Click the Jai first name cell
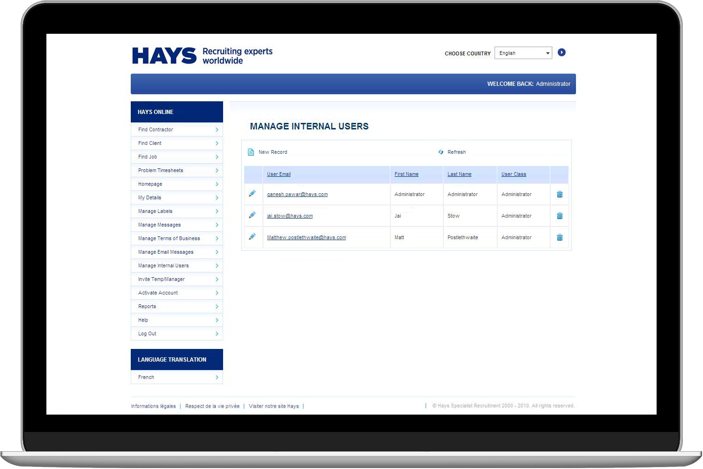This screenshot has height=469, width=703. click(x=417, y=216)
